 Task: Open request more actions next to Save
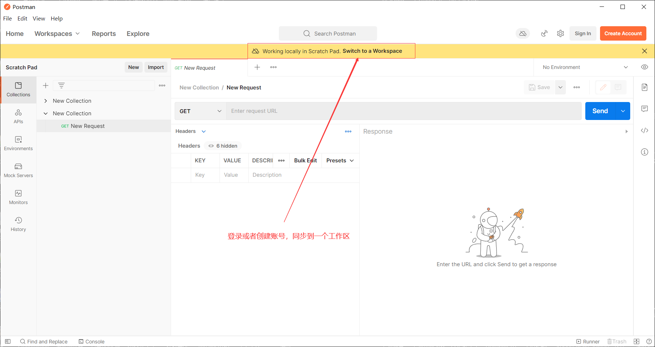[x=577, y=87]
